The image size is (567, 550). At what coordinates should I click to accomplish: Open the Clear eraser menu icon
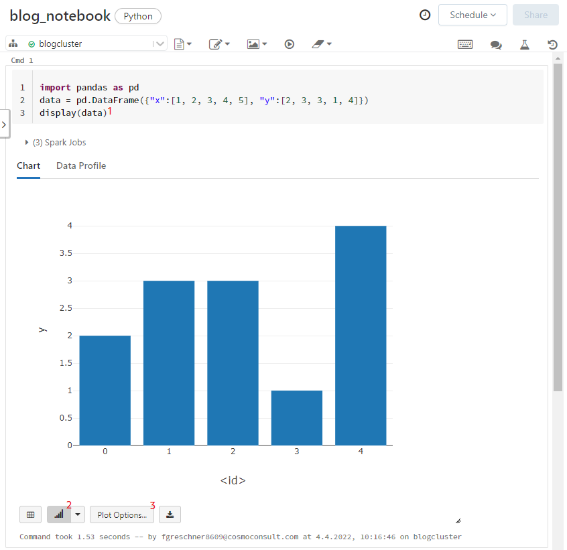click(318, 44)
